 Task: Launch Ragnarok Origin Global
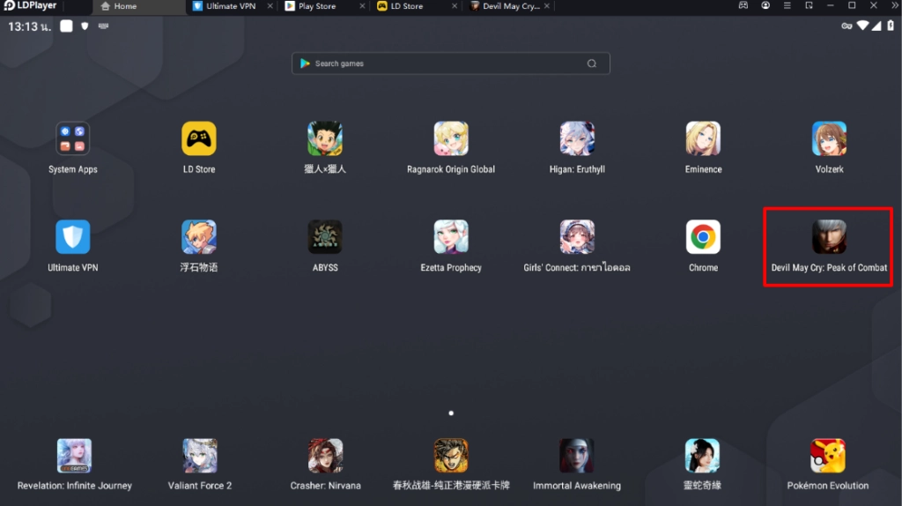point(451,138)
